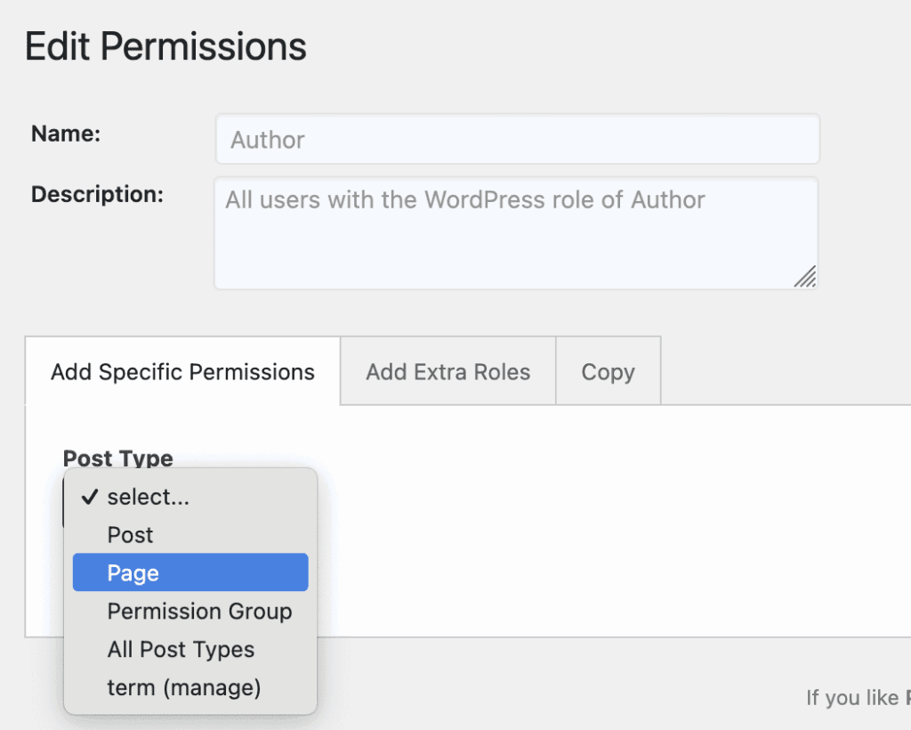Select 'Permission Group' from the list
The height and width of the screenshot is (730, 911).
pyautogui.click(x=199, y=612)
